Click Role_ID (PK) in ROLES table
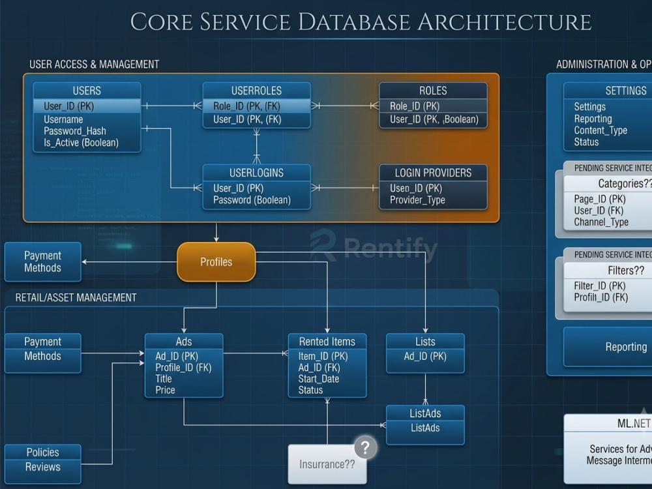 433,106
